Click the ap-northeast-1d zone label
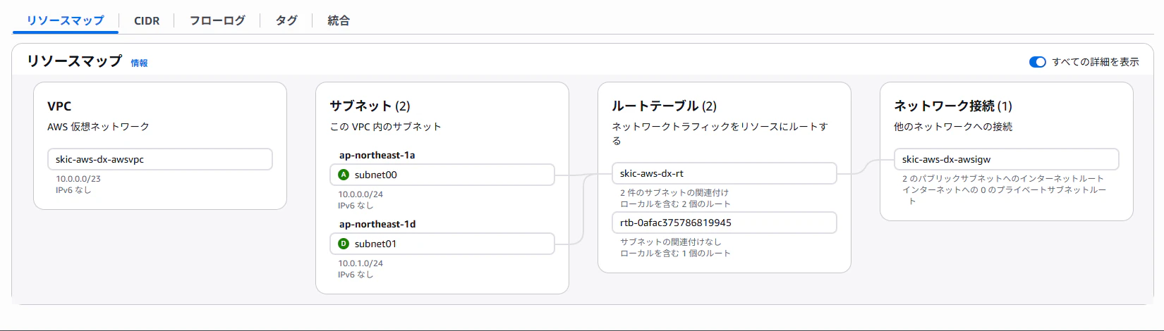This screenshot has width=1164, height=331. coord(377,224)
